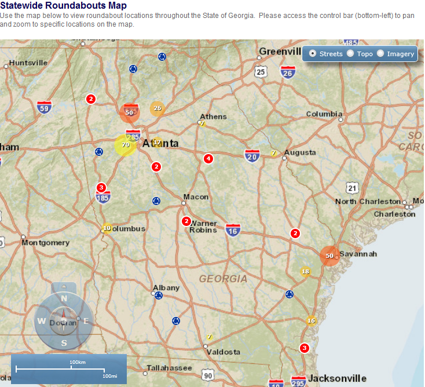Select the Streets basemap radio button

(x=313, y=53)
